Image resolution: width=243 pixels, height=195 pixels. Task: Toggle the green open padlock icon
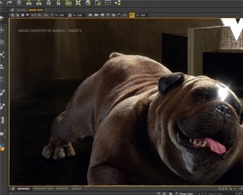(58, 3)
